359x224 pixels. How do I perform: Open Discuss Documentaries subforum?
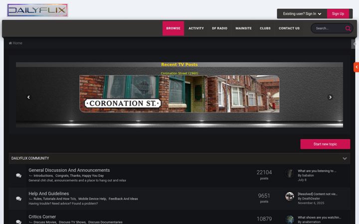(105, 222)
